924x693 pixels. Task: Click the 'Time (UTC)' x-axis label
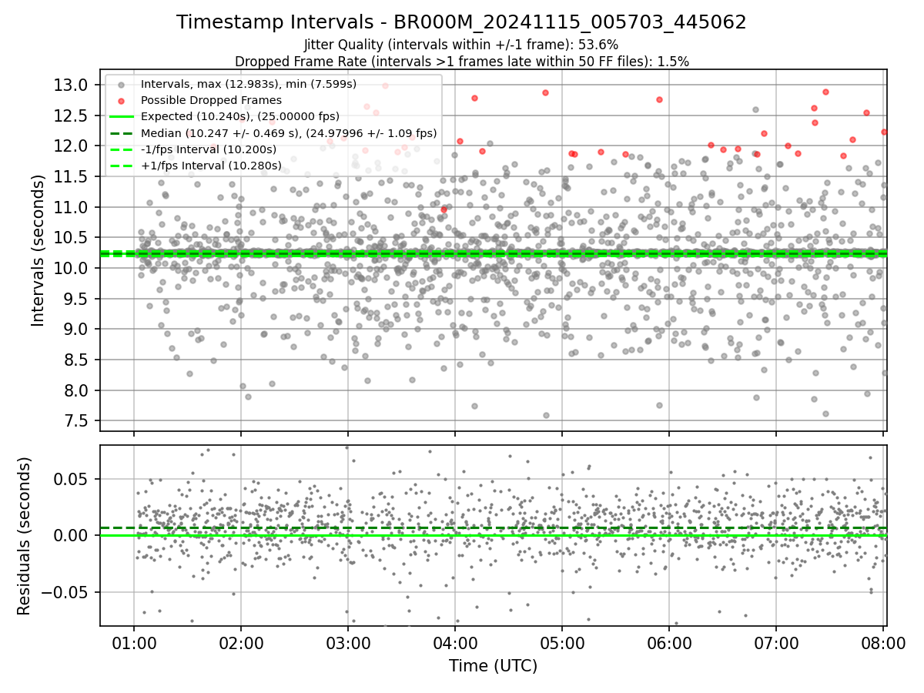[x=494, y=666]
